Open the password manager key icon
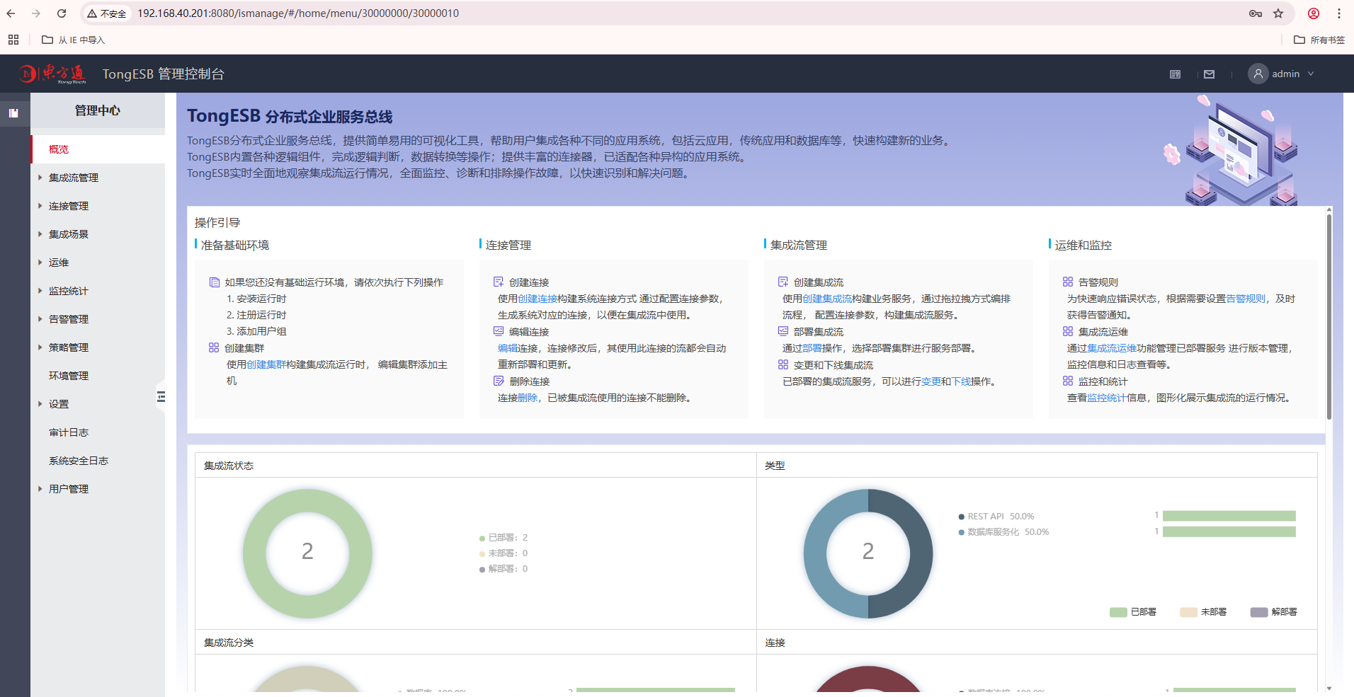1354x697 pixels. point(1256,13)
